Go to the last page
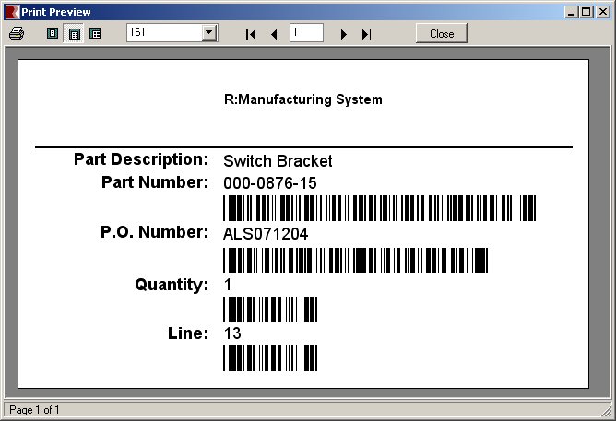This screenshot has height=421, width=616. click(366, 34)
